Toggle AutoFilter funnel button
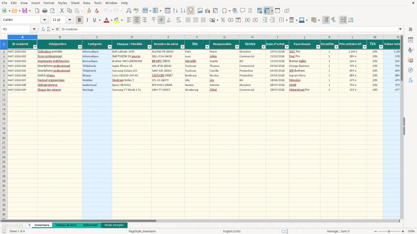 190,11
